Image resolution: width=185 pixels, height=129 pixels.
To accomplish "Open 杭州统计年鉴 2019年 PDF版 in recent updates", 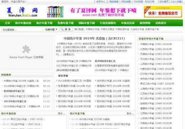I will point(113,96).
